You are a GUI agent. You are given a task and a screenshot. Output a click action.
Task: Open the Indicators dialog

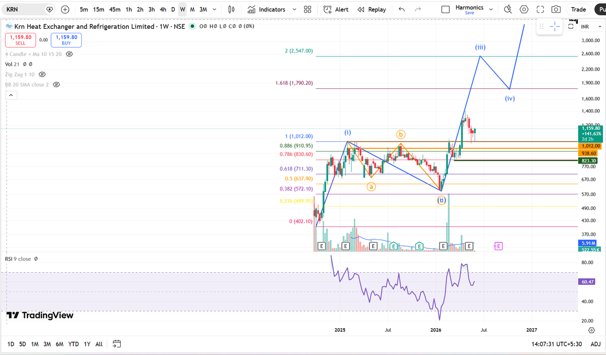click(266, 10)
